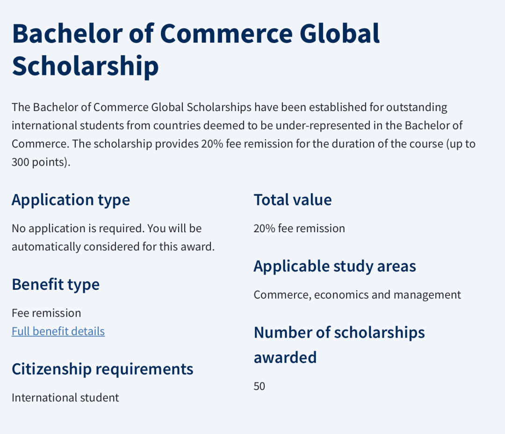Select the Number of scholarships awarded heading
Image resolution: width=505 pixels, height=434 pixels.
click(339, 345)
